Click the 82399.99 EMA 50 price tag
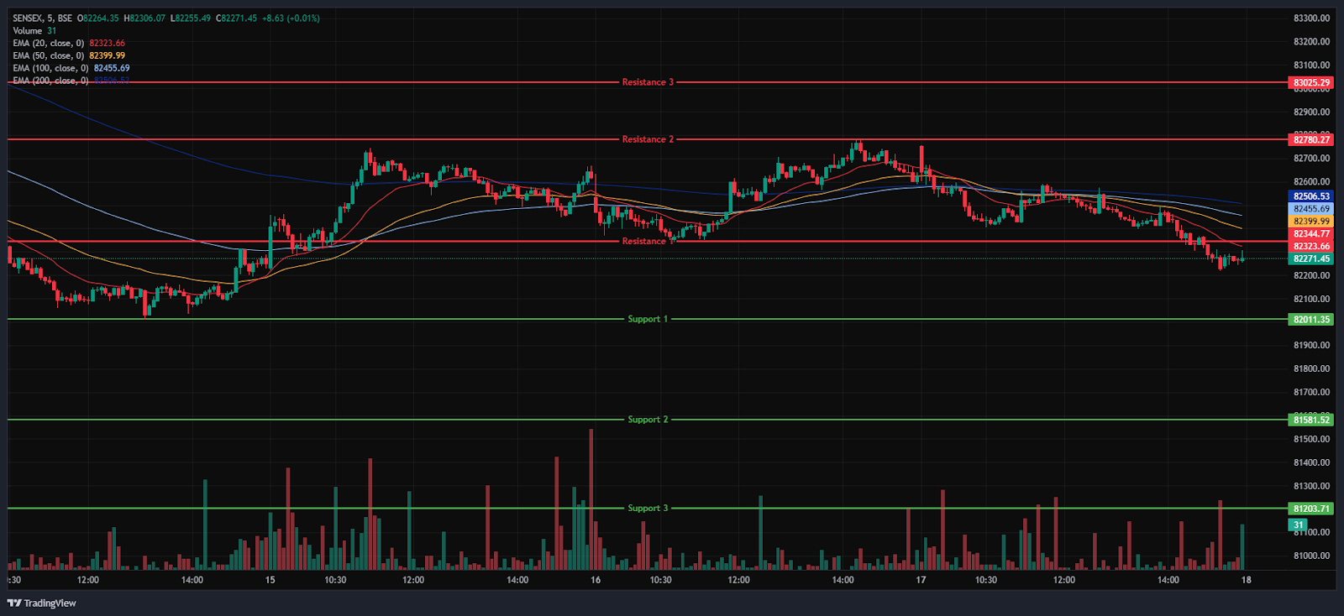The image size is (1344, 616). (1310, 222)
